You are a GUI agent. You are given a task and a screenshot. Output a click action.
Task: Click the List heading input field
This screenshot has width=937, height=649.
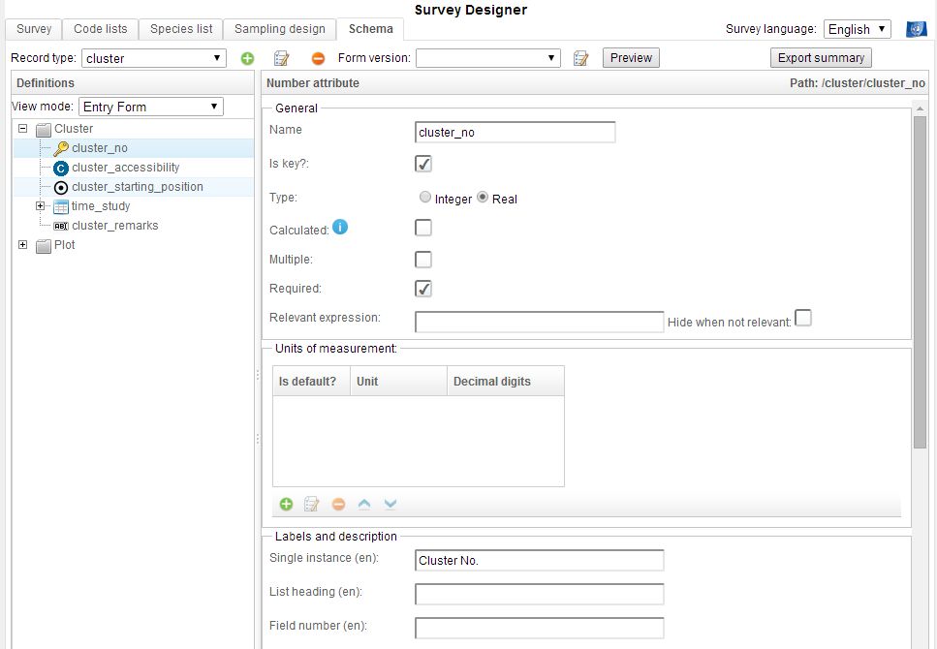[x=540, y=594]
